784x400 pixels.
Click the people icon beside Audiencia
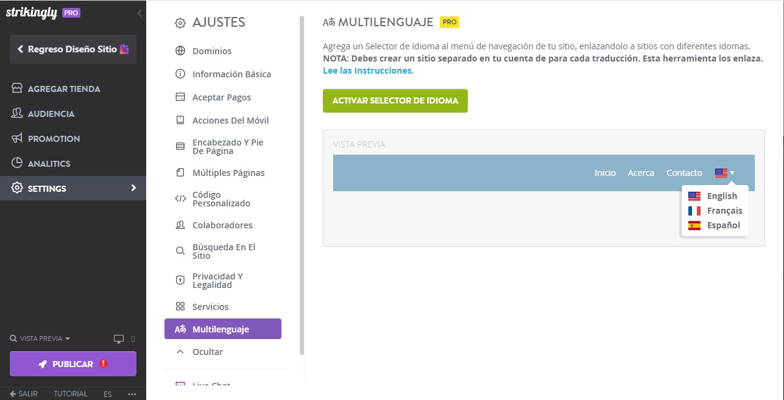pyautogui.click(x=17, y=114)
